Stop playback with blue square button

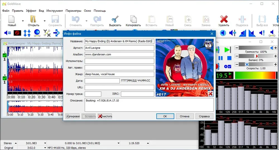tap(229, 58)
